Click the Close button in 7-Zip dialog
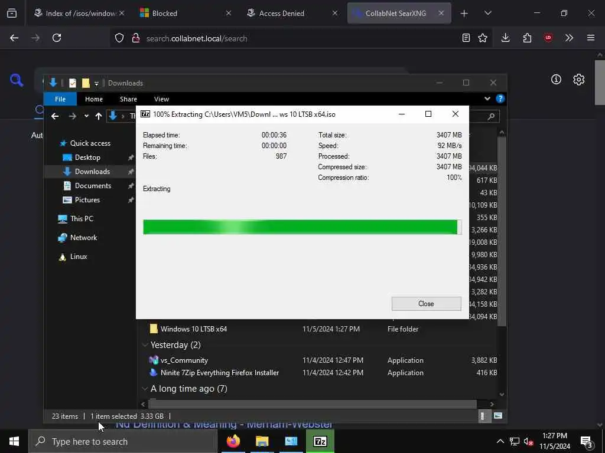 426,304
